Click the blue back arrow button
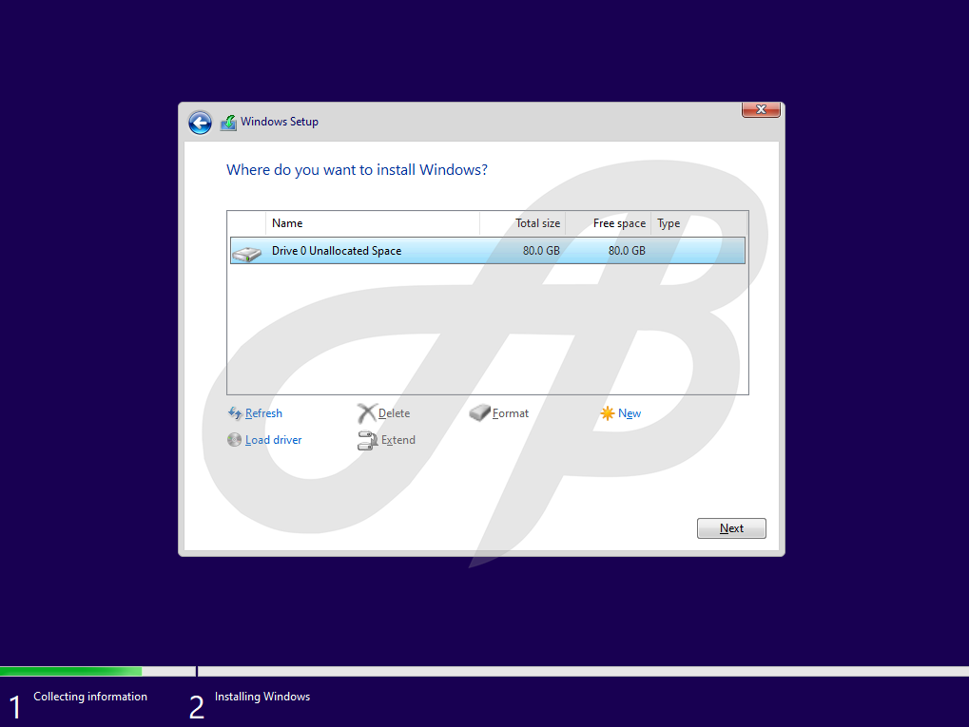Screen dimensions: 969x727 click(200, 123)
